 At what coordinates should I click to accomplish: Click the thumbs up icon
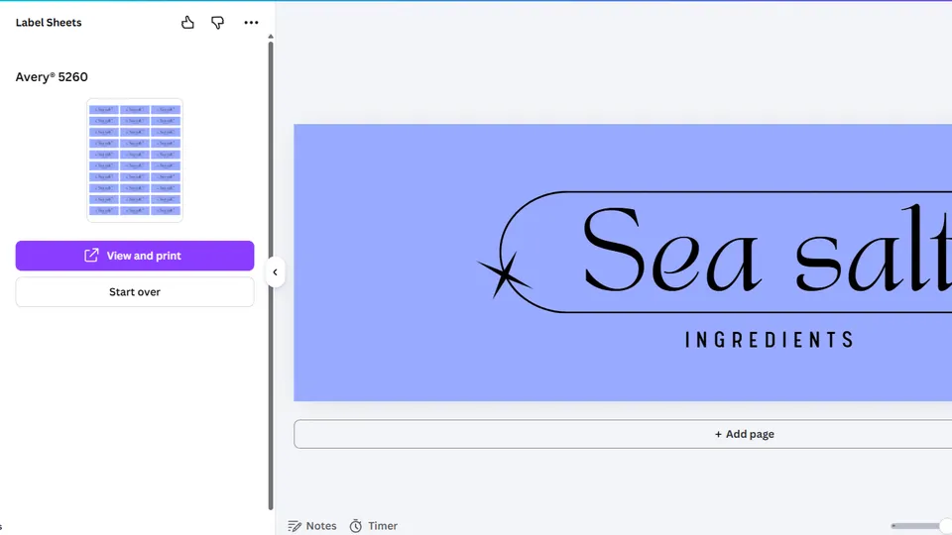(187, 23)
